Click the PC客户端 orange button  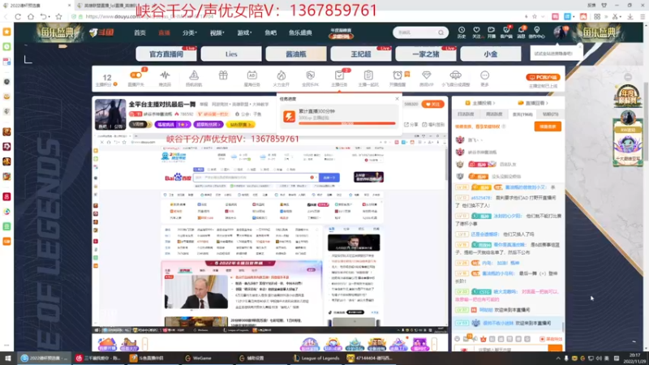tap(543, 77)
